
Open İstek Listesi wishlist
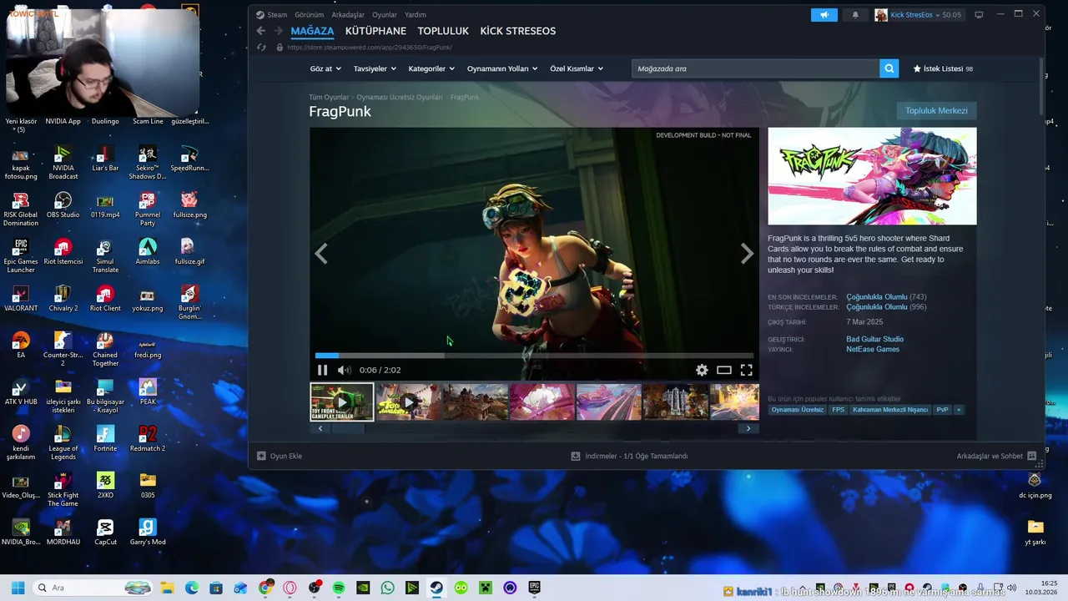(x=943, y=68)
